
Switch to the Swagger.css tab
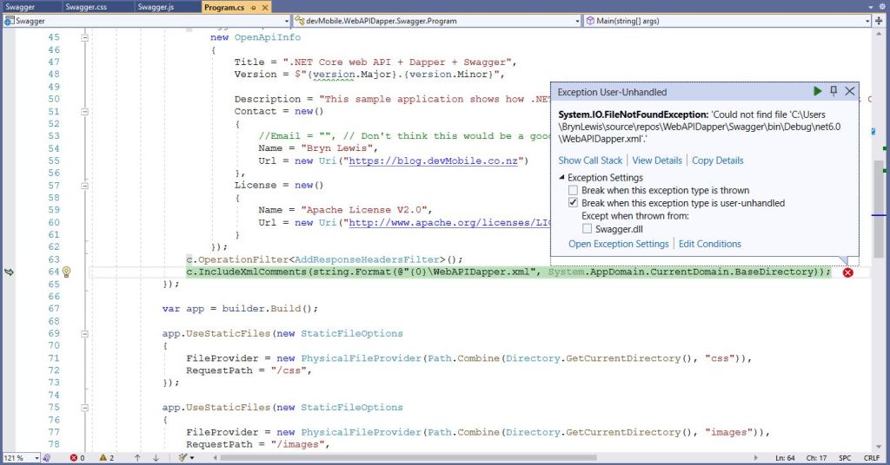point(85,7)
